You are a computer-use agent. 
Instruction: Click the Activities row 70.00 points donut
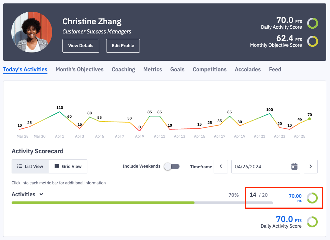[312, 198]
